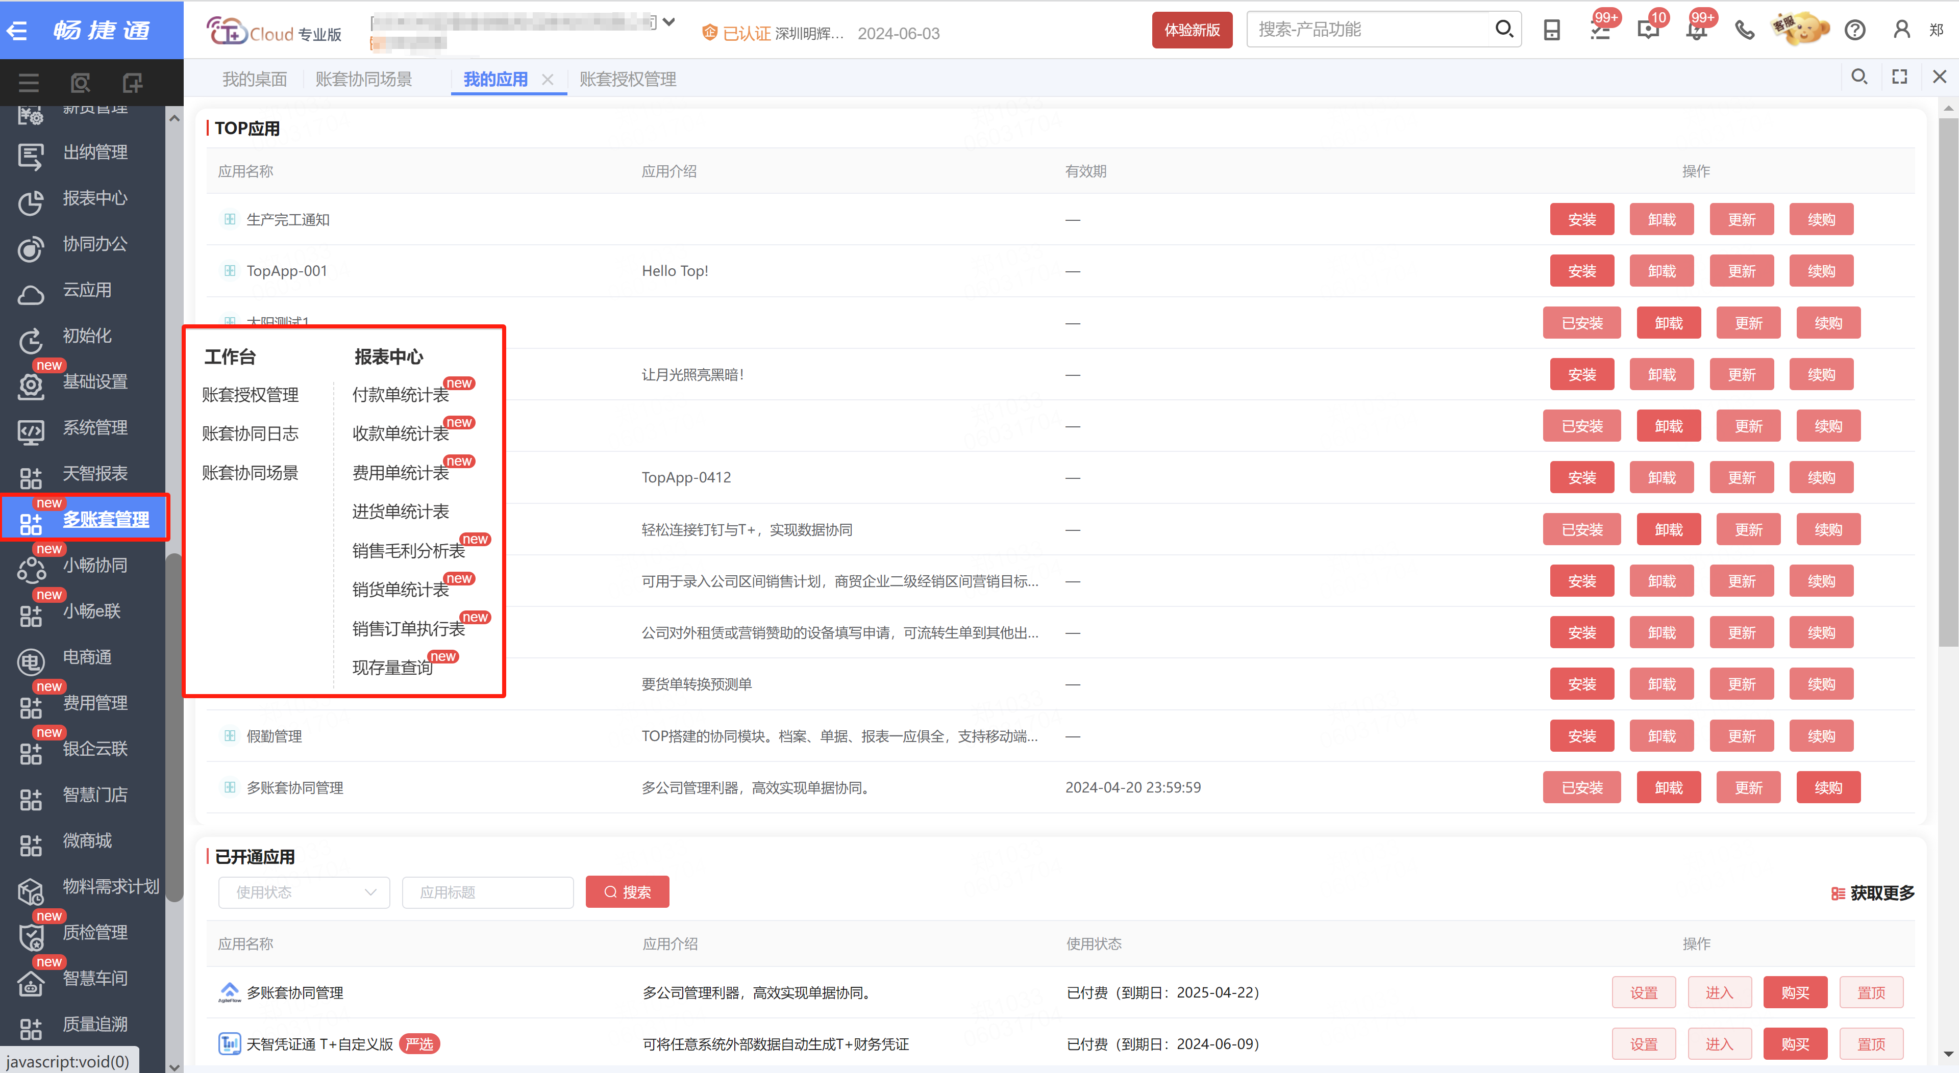1959x1073 pixels.
Task: Click the sidebar new-window icon
Action: 132,82
